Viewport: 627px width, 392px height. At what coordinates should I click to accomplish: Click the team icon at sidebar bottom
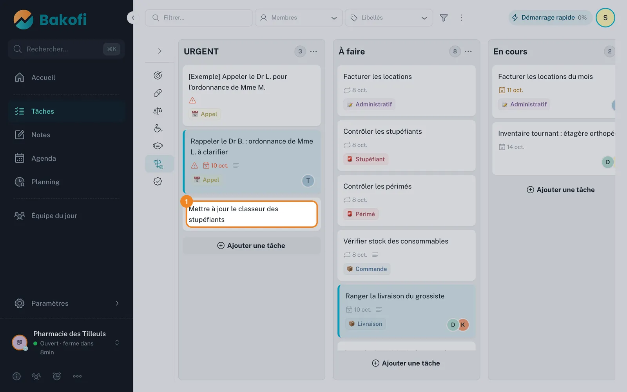coord(36,376)
